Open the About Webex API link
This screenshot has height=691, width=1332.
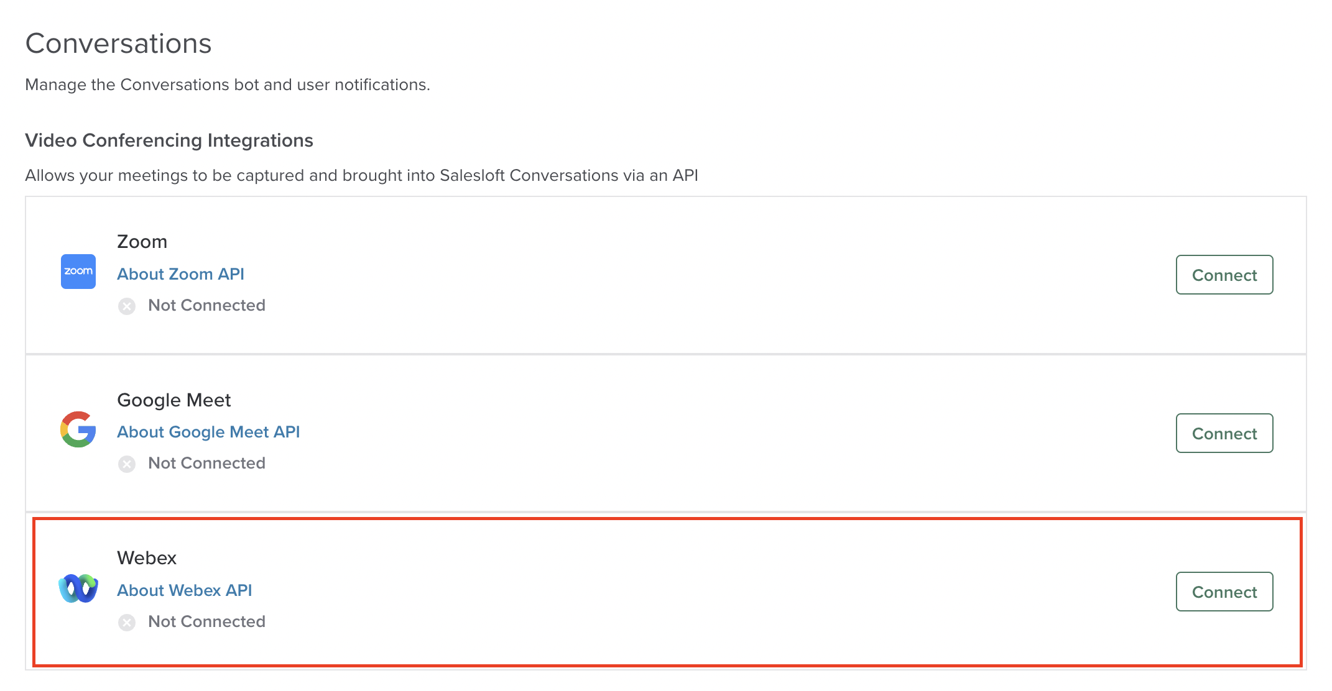point(185,590)
